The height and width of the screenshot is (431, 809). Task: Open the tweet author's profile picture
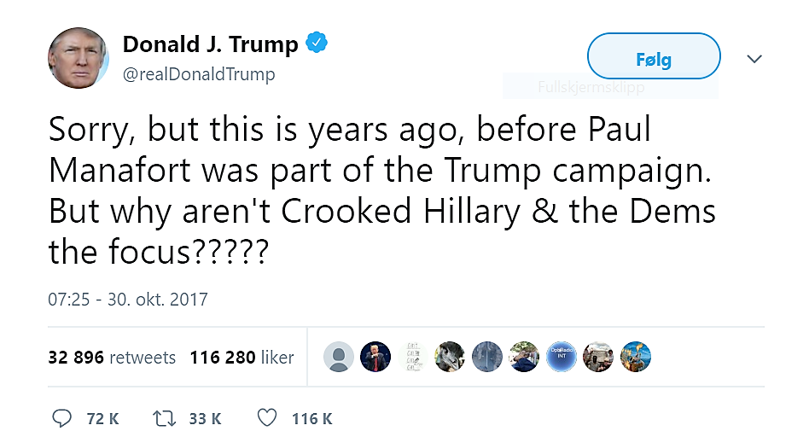click(79, 58)
